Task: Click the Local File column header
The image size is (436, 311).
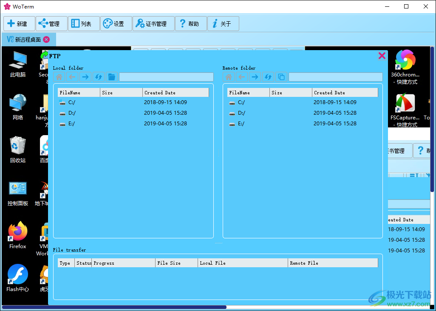Action: pos(243,263)
